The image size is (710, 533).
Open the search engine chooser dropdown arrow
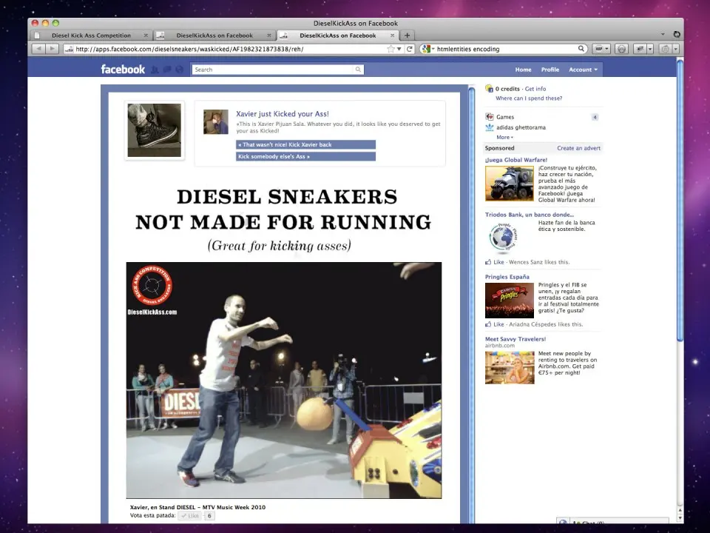point(433,49)
